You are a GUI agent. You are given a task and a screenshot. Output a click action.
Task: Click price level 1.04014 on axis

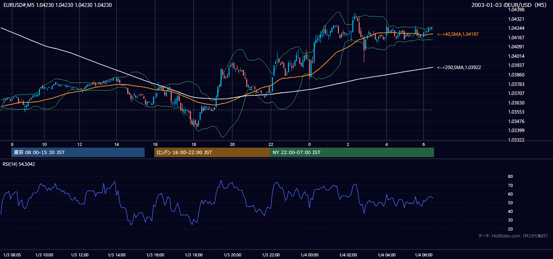516,56
